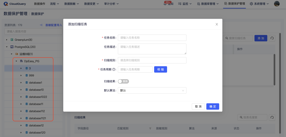Click the 运维B组 folder icon
Viewport: 286px width, 137px height.
coord(17,54)
